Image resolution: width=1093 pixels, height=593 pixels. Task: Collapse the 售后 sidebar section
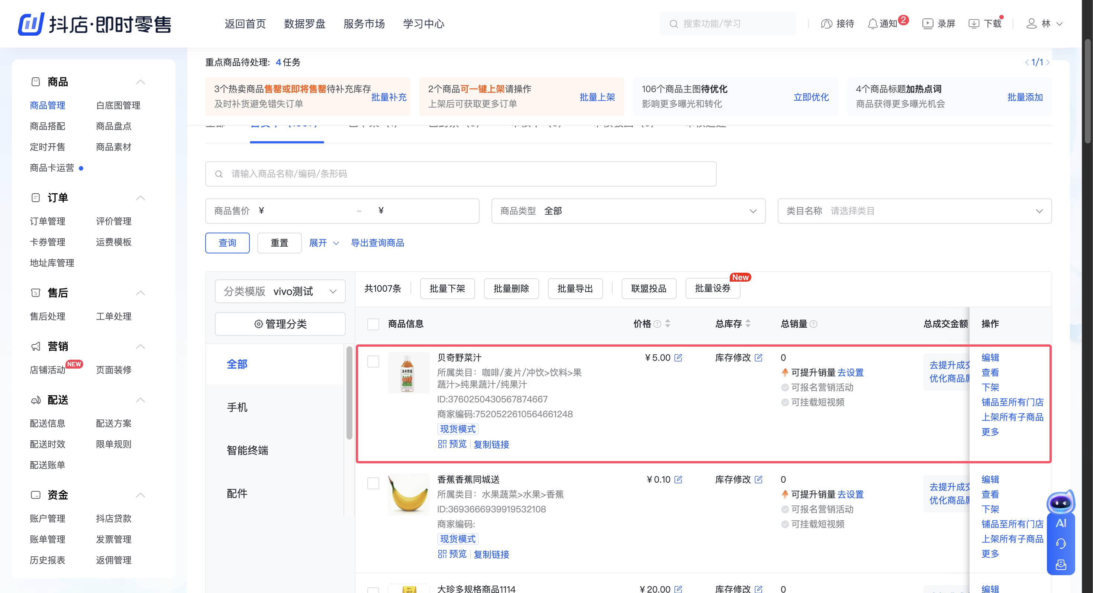point(141,293)
